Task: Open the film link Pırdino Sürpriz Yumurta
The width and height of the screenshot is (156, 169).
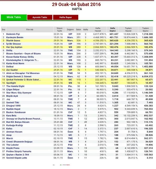Action: click(x=19, y=151)
